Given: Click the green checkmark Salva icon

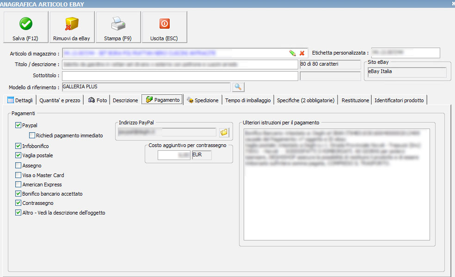Looking at the screenshot, I should point(26,24).
